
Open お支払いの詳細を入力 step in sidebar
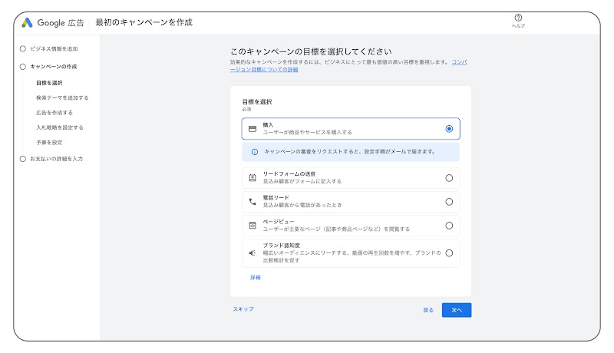(56, 159)
